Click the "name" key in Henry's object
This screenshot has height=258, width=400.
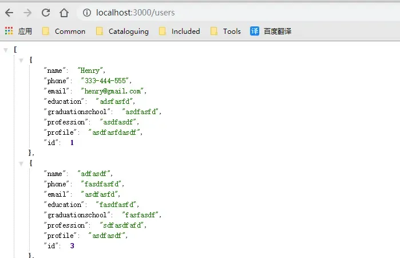[54, 71]
